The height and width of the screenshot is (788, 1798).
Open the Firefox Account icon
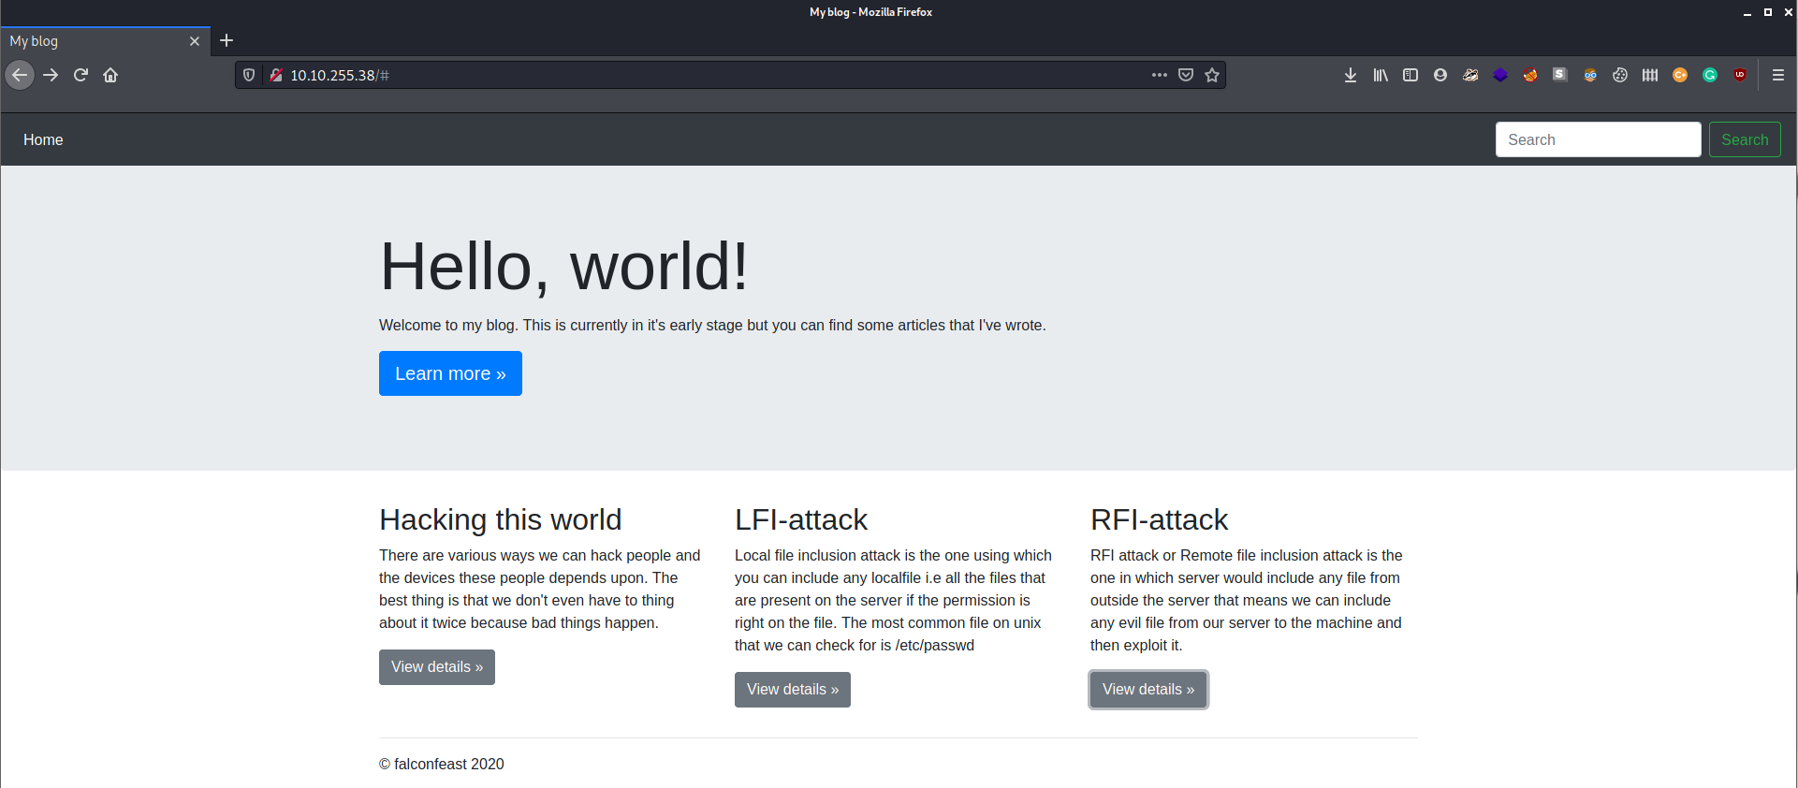coord(1440,75)
